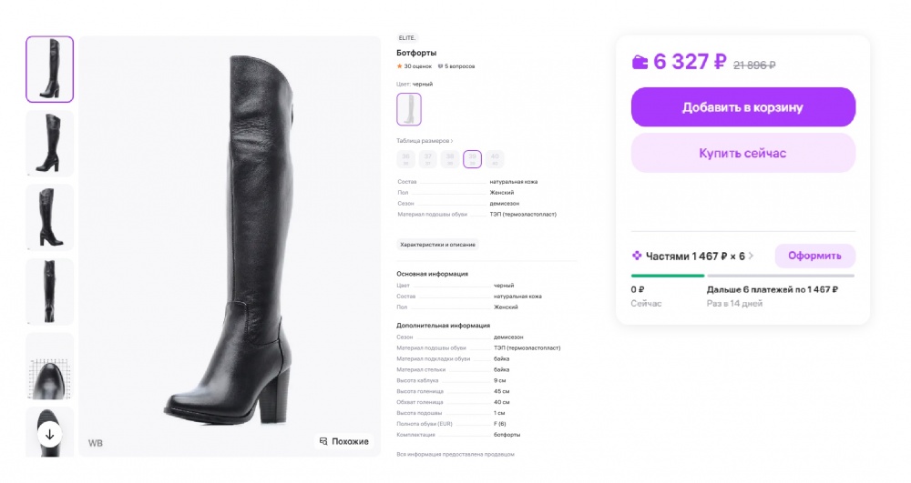Open "Характеристики и описание" section

click(437, 244)
